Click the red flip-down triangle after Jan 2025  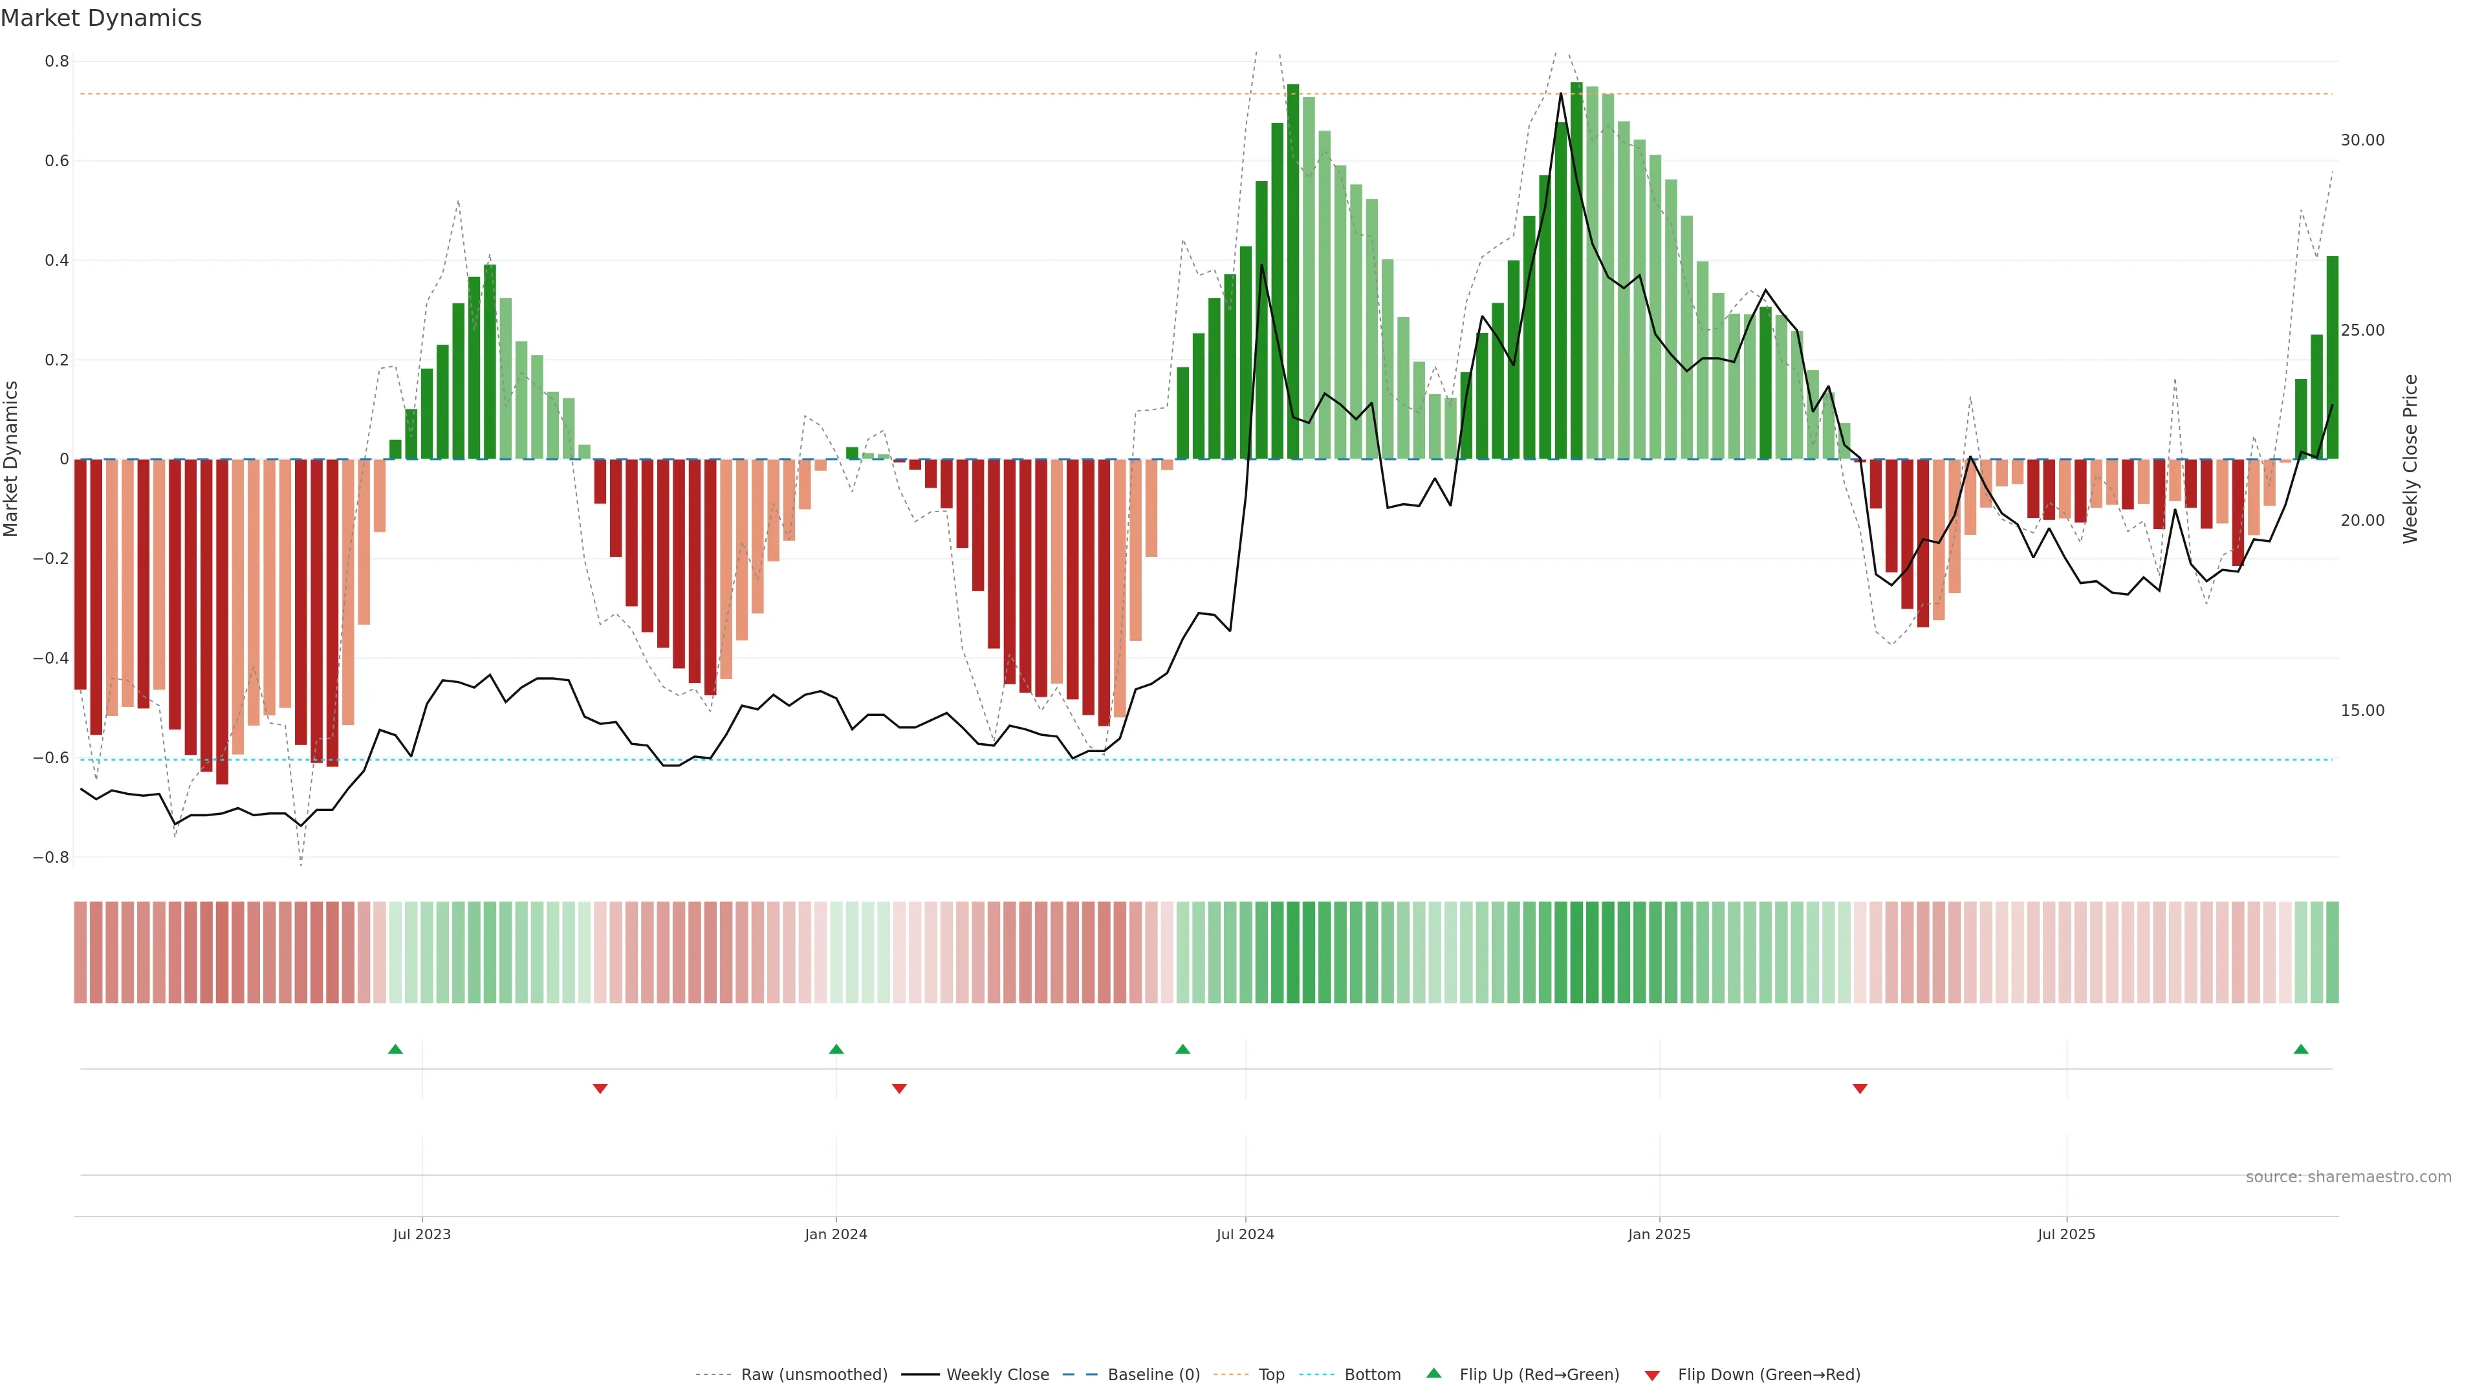(1860, 1088)
